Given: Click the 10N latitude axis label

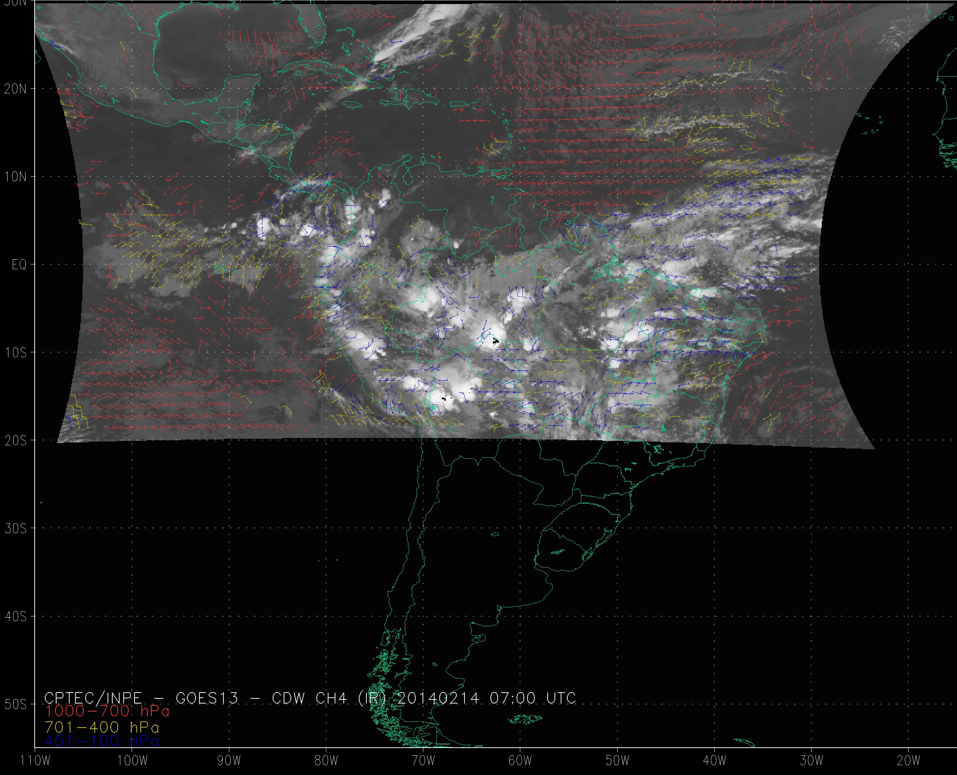Looking at the screenshot, I should click(x=15, y=177).
